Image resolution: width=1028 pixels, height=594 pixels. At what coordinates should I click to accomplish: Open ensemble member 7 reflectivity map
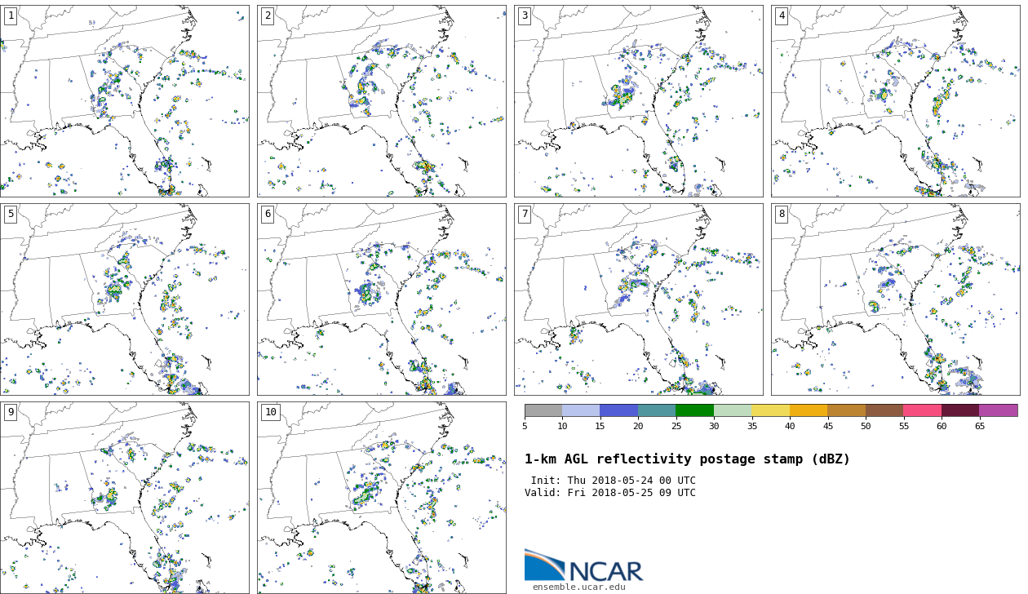(x=638, y=299)
